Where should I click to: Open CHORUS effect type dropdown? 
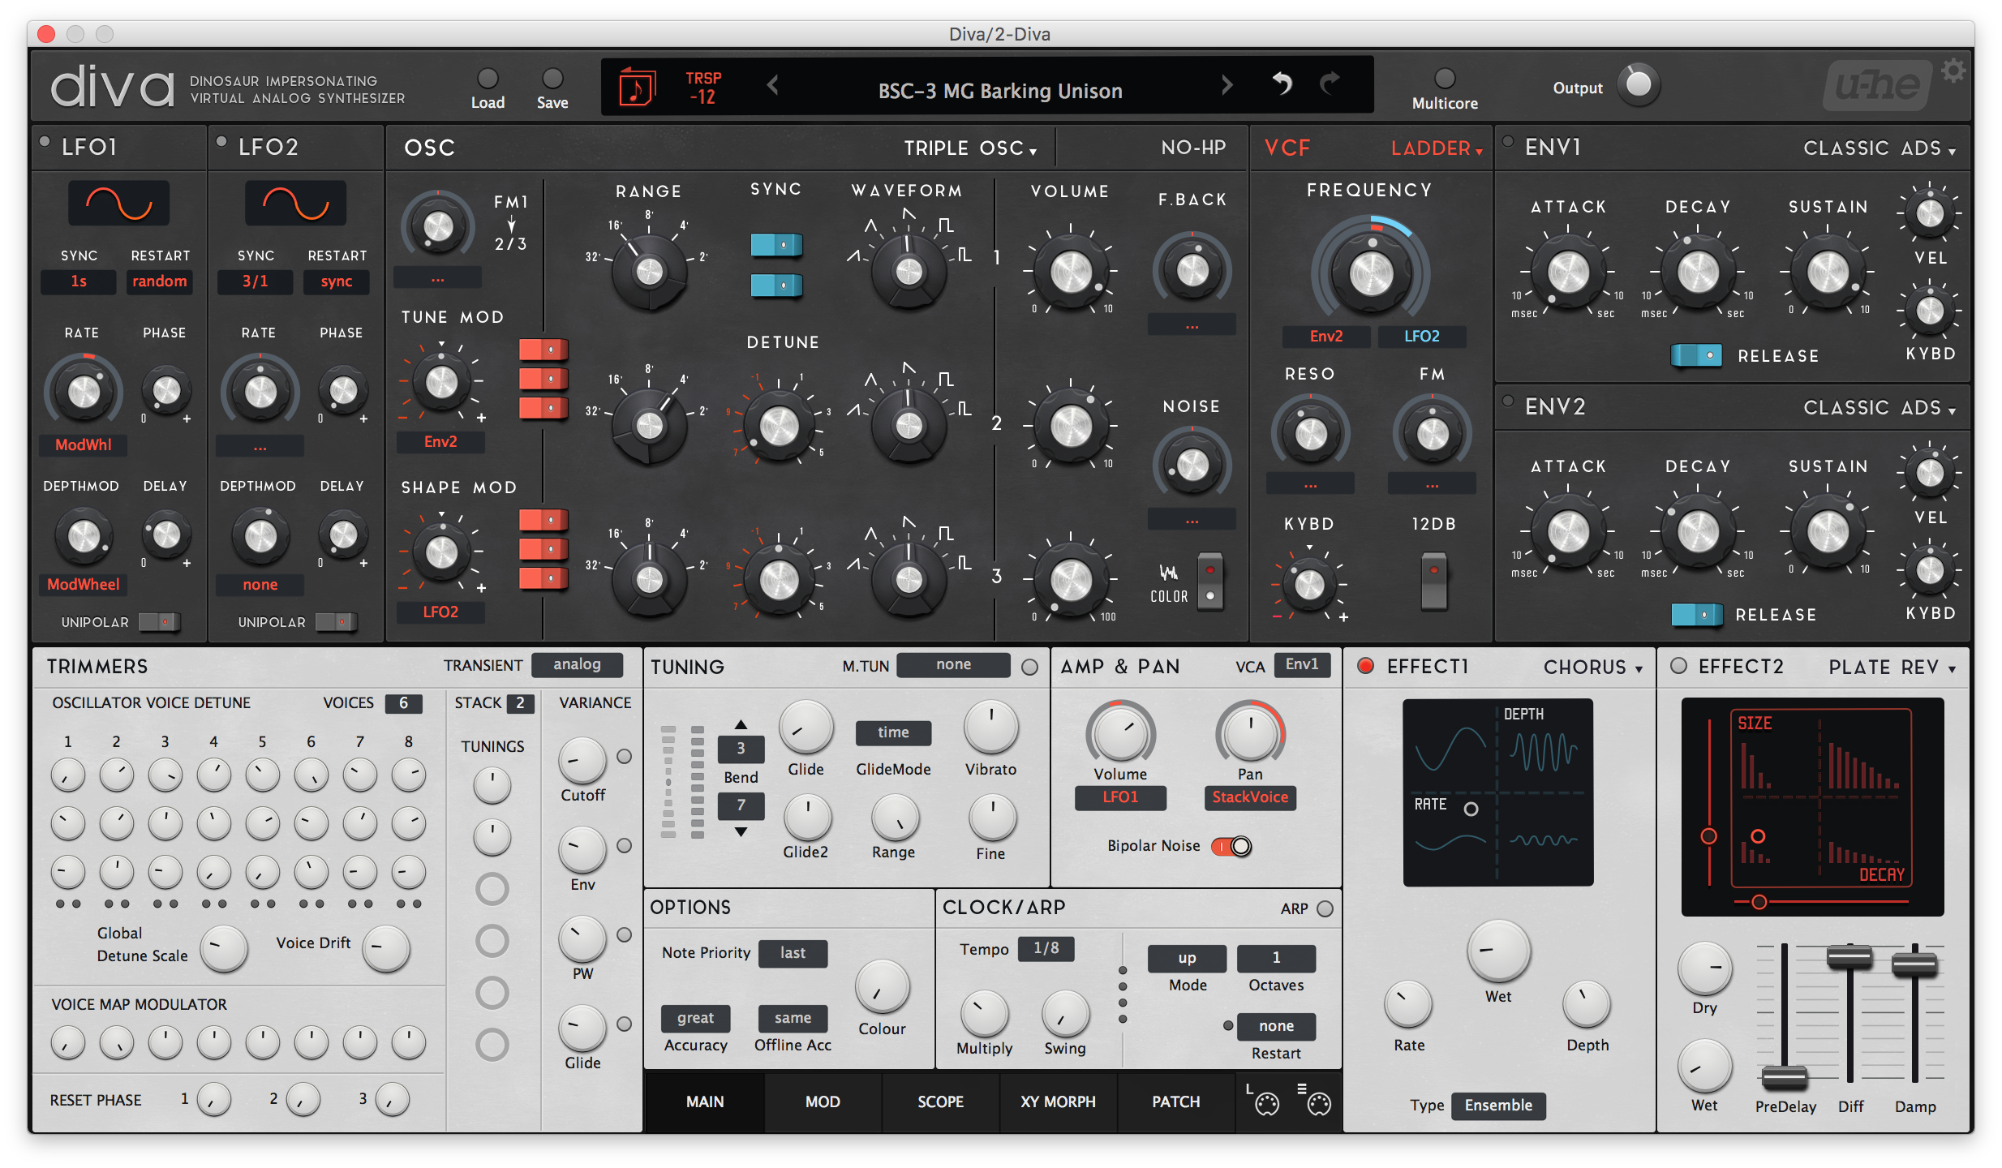[x=1593, y=667]
